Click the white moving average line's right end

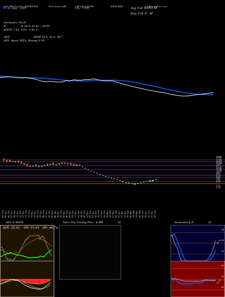[213, 93]
